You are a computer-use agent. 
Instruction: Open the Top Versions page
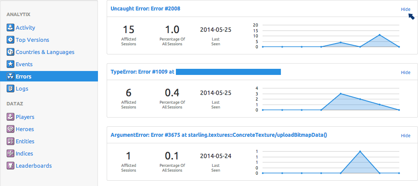point(32,40)
